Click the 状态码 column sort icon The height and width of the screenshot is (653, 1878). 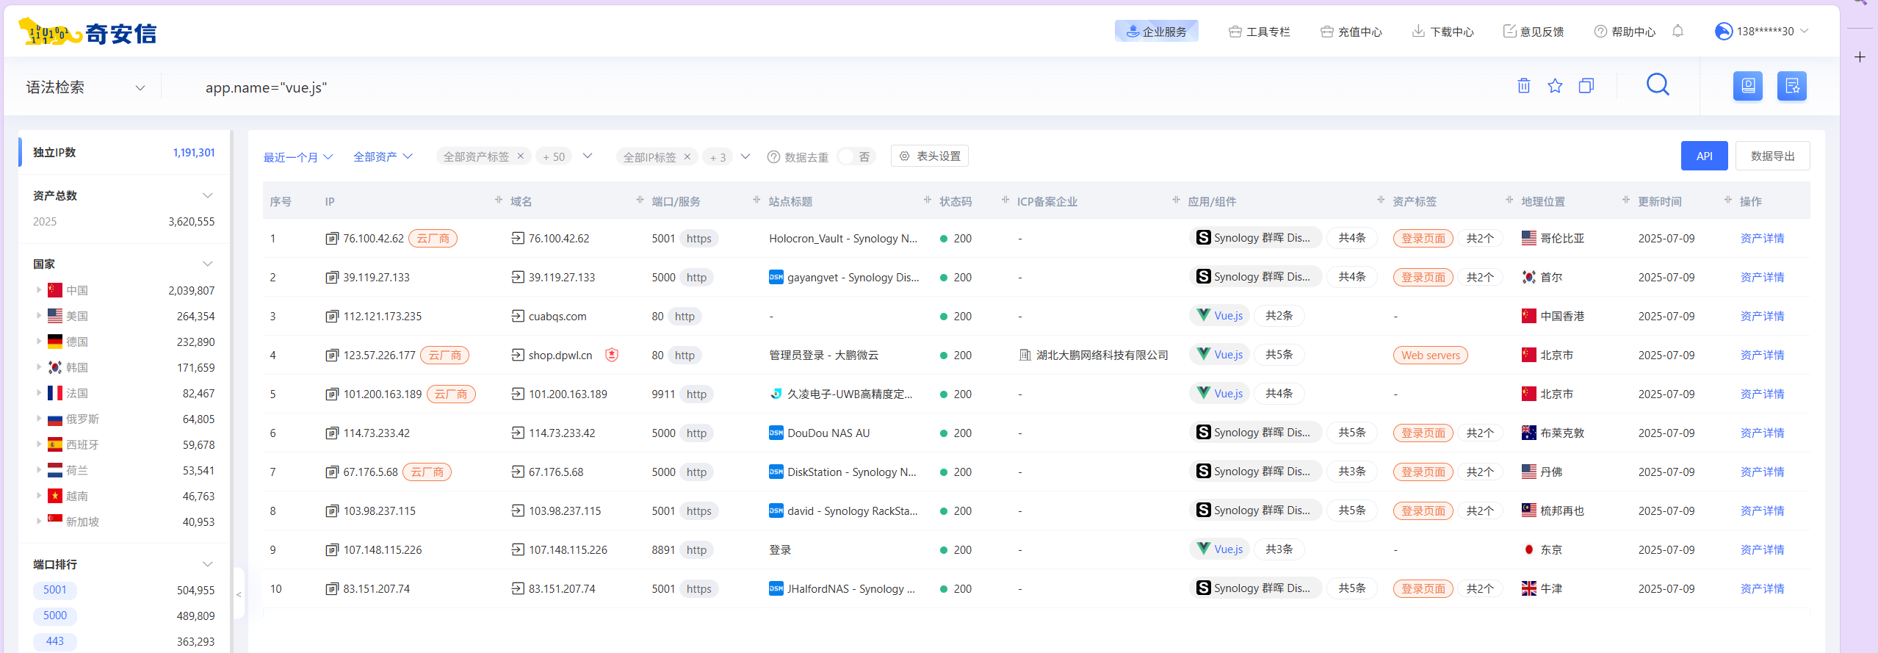1005,200
